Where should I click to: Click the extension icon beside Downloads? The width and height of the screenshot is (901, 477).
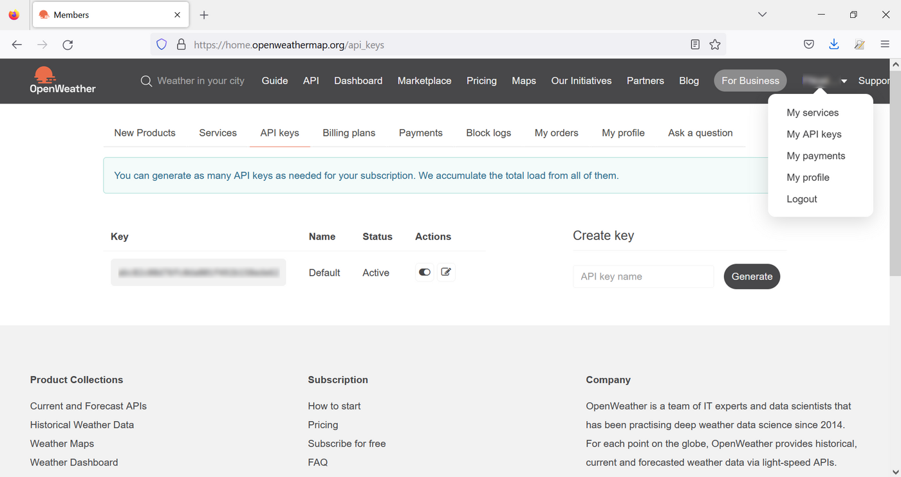coord(860,44)
